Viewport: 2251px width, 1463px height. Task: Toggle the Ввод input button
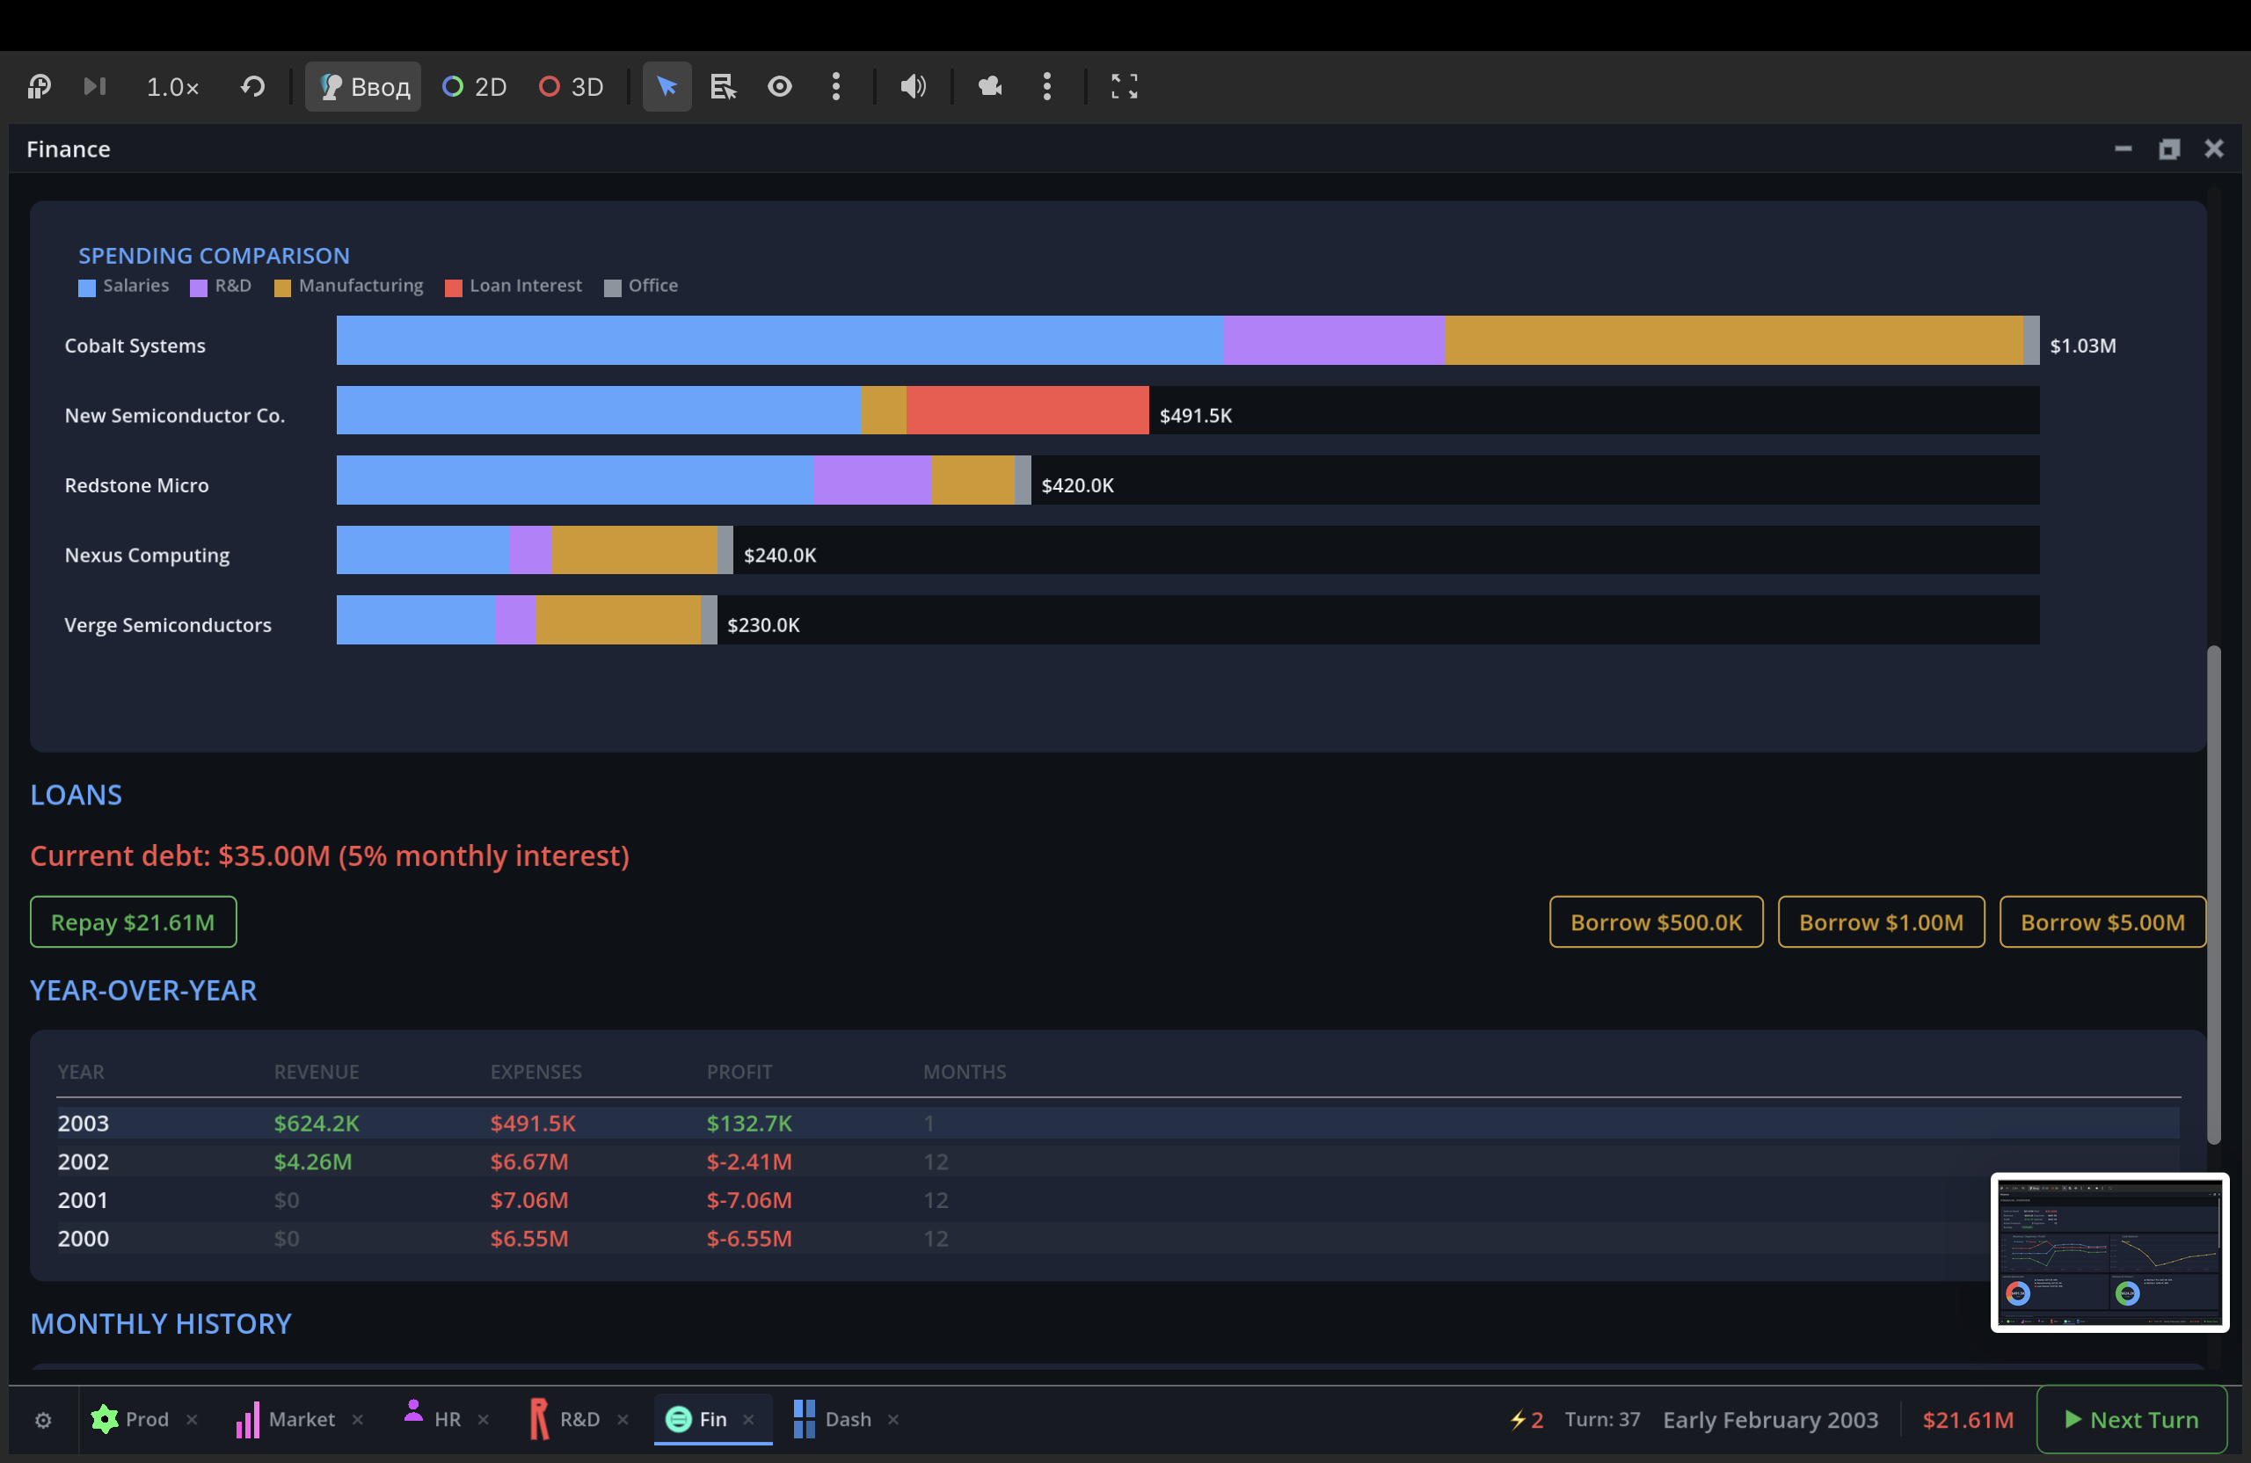pyautogui.click(x=363, y=87)
